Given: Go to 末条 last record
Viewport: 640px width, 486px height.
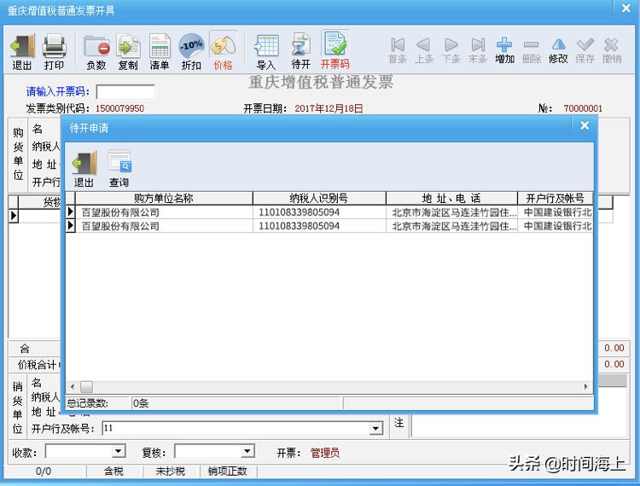Looking at the screenshot, I should (x=478, y=51).
